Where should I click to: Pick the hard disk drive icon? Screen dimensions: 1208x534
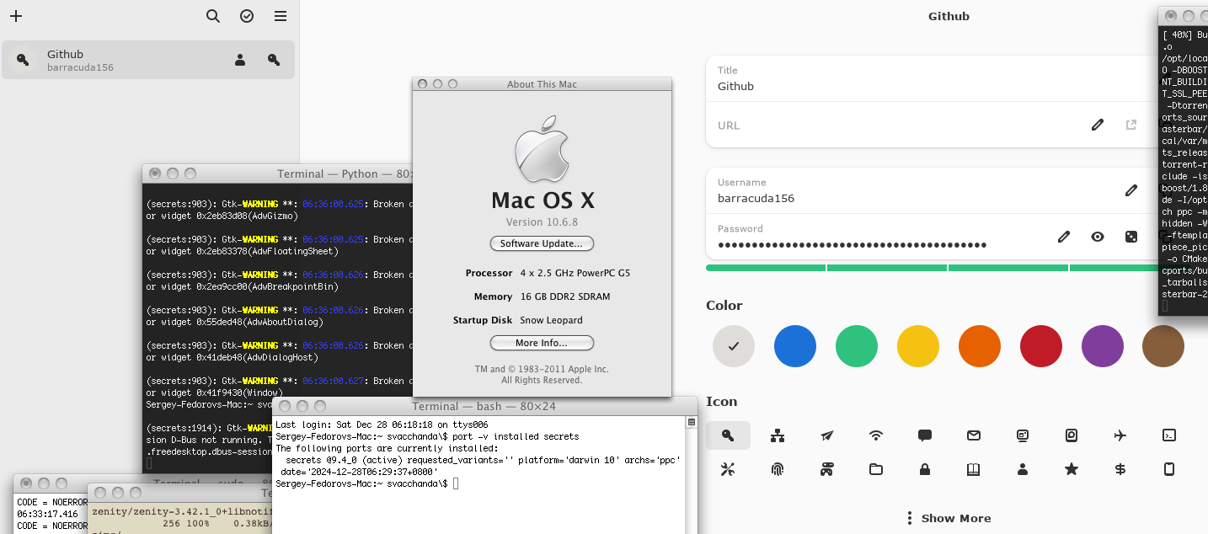(1072, 435)
